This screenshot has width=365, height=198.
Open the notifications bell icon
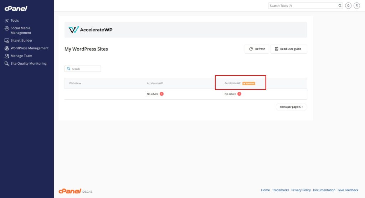[x=348, y=6]
